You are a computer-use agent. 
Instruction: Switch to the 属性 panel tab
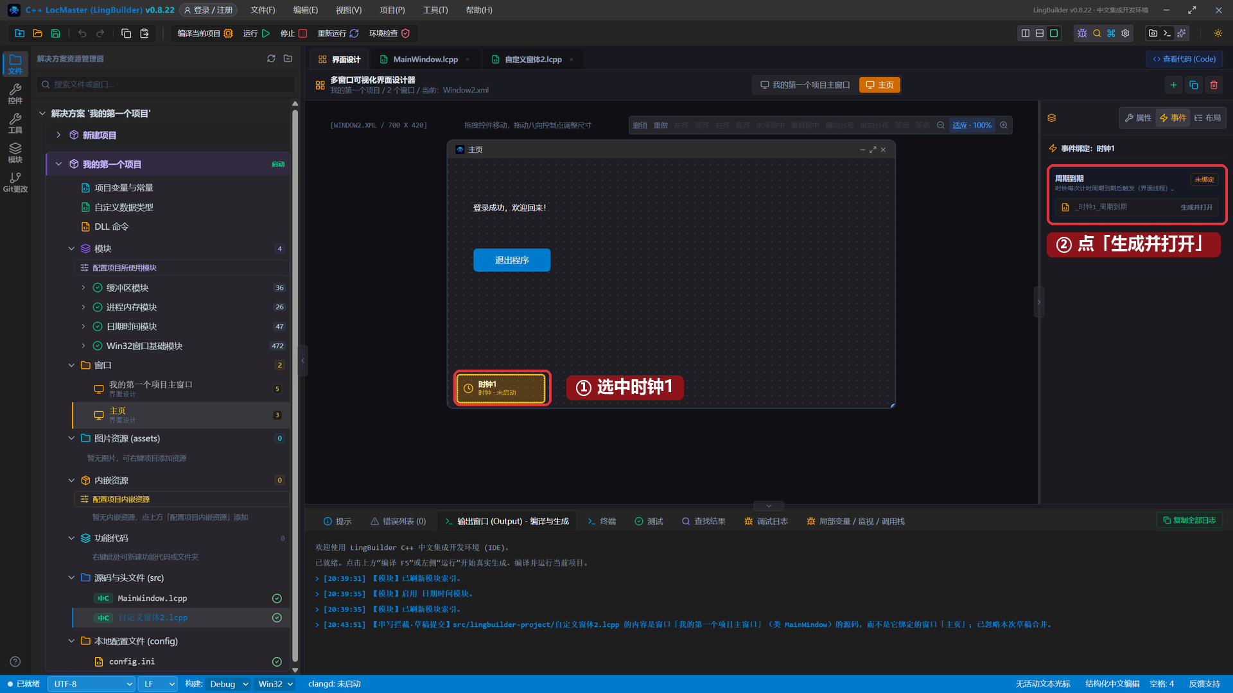click(x=1138, y=117)
